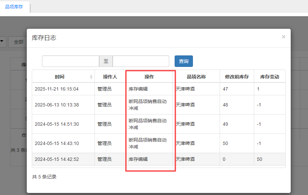Click the 品项名称 column header
This screenshot has height=195, width=308.
[196, 77]
